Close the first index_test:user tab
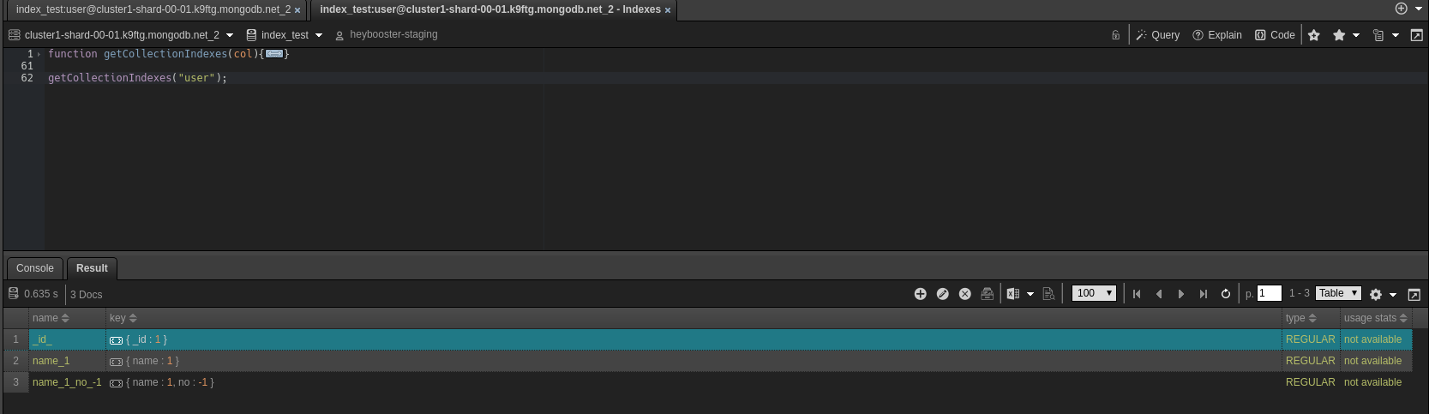The height and width of the screenshot is (414, 1429). tap(297, 10)
